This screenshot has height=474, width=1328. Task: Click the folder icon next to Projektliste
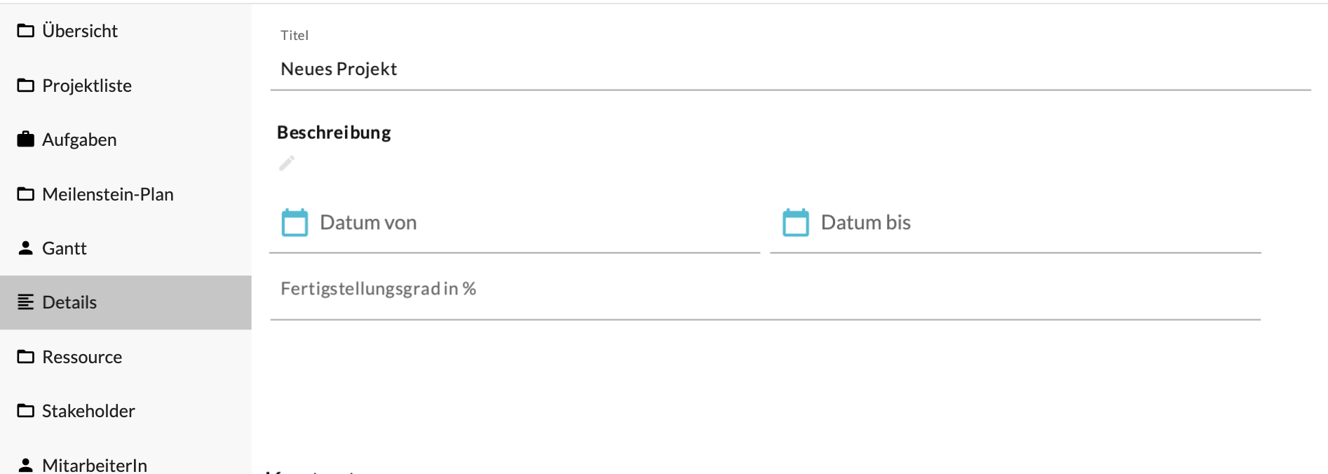26,86
